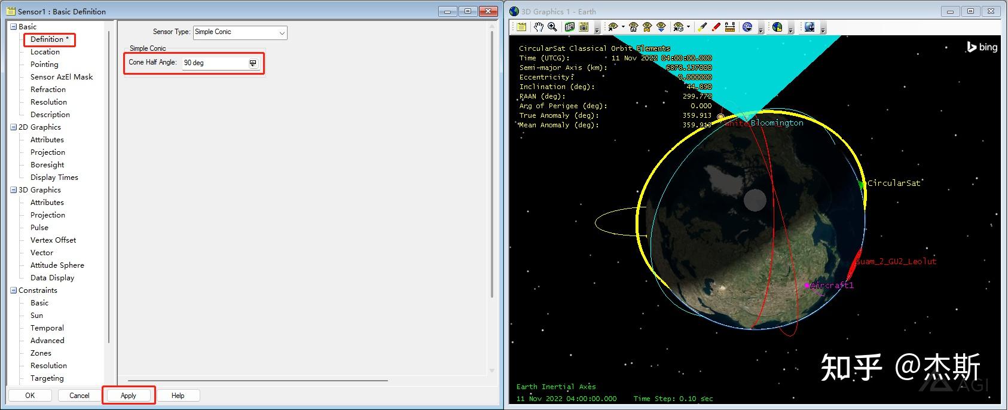Open the Pulse page under 3D Graphics

click(x=39, y=228)
